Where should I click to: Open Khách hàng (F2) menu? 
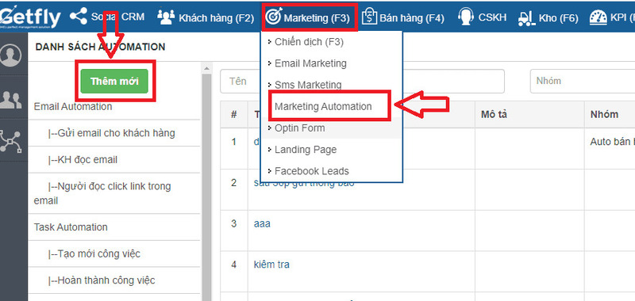[216, 17]
